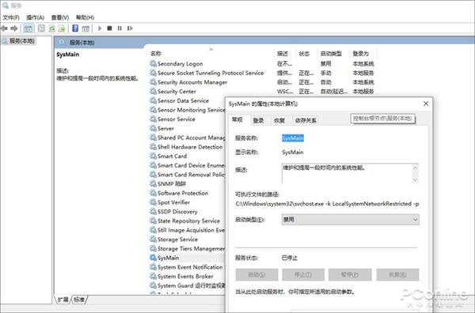Click the gear icon beside Secondary Logon
Image resolution: width=475 pixels, height=313 pixels.
[x=153, y=63]
